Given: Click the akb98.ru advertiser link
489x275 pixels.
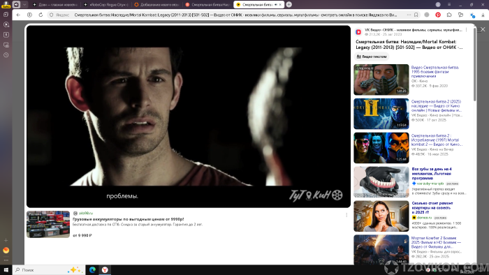Looking at the screenshot, I should click(x=85, y=213).
